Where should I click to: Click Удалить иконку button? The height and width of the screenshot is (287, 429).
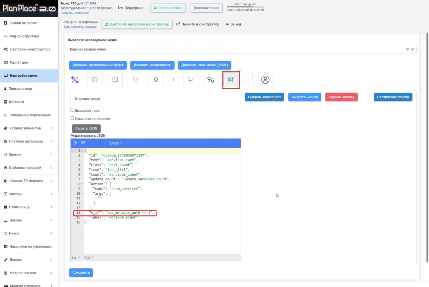[x=342, y=97]
